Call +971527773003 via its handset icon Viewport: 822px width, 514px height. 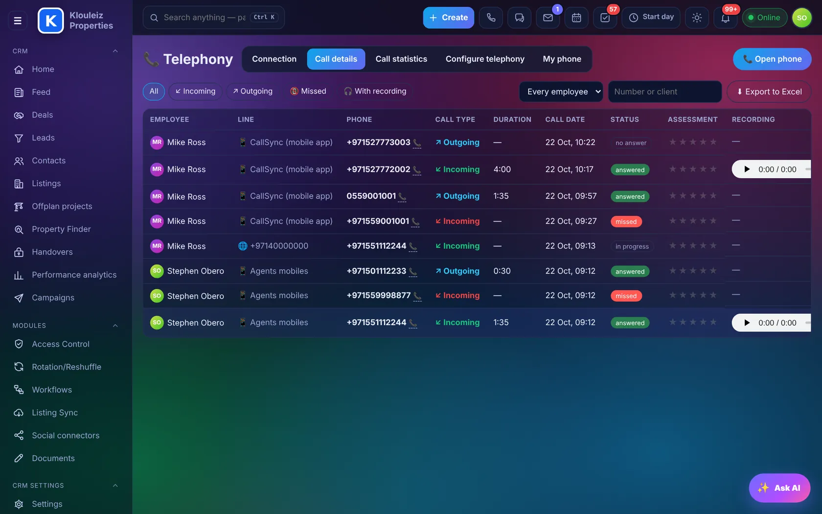[417, 143]
